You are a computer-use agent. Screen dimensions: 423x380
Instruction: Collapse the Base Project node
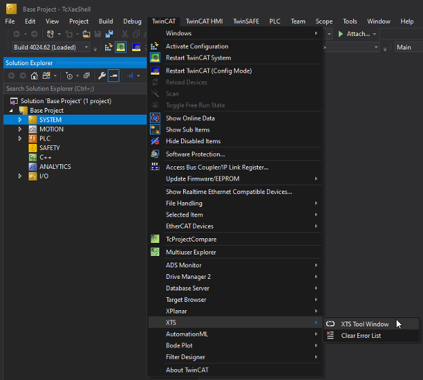pyautogui.click(x=11, y=111)
